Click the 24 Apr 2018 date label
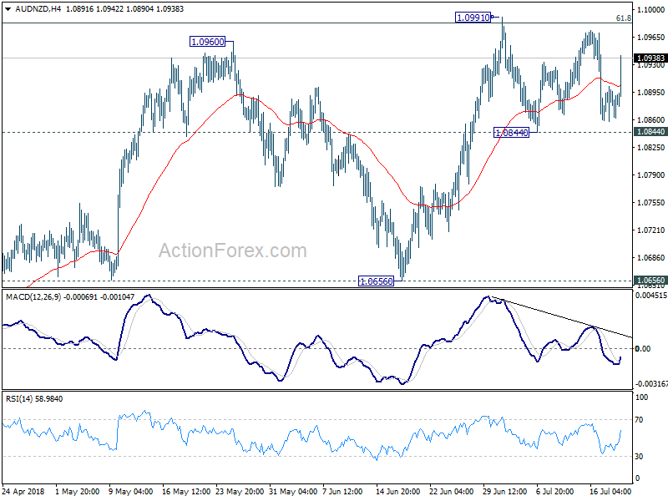The height and width of the screenshot is (501, 668). [x=23, y=491]
